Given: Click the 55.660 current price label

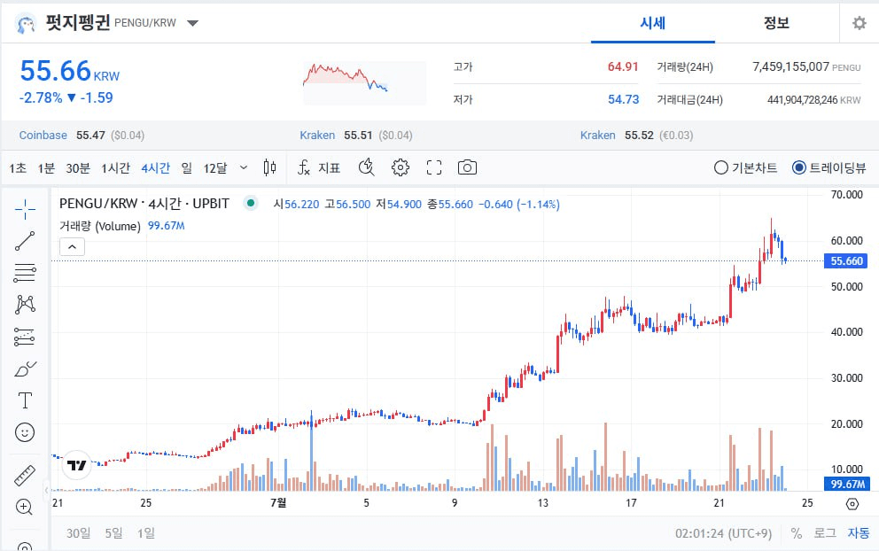Looking at the screenshot, I should 846,261.
